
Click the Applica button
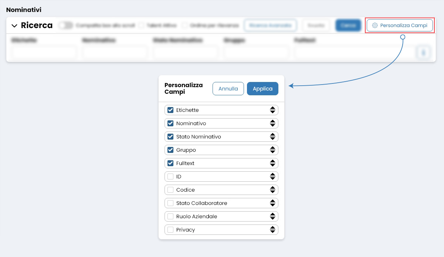pyautogui.click(x=262, y=89)
